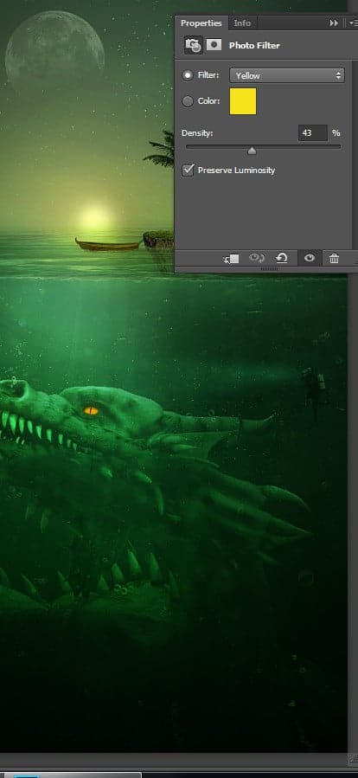Open the Properties panel flyout menu

point(353,23)
